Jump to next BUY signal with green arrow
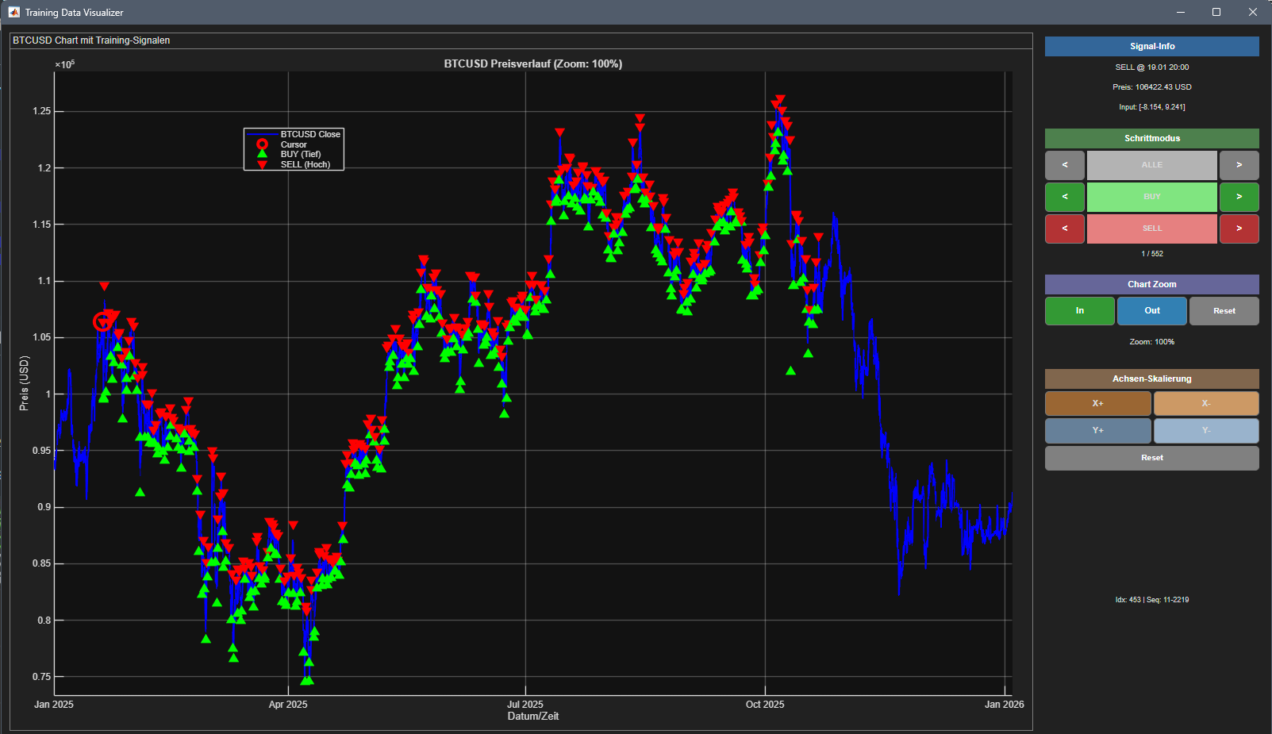The height and width of the screenshot is (734, 1272). 1239,197
